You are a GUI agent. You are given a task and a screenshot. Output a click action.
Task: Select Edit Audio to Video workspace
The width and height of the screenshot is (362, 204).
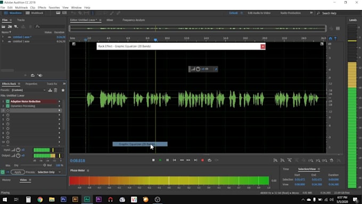click(259, 13)
